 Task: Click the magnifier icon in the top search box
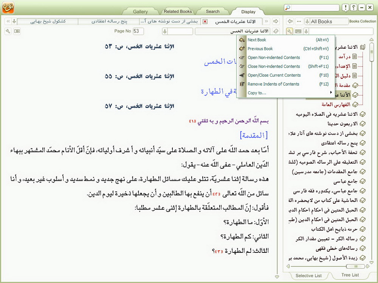(288, 8)
